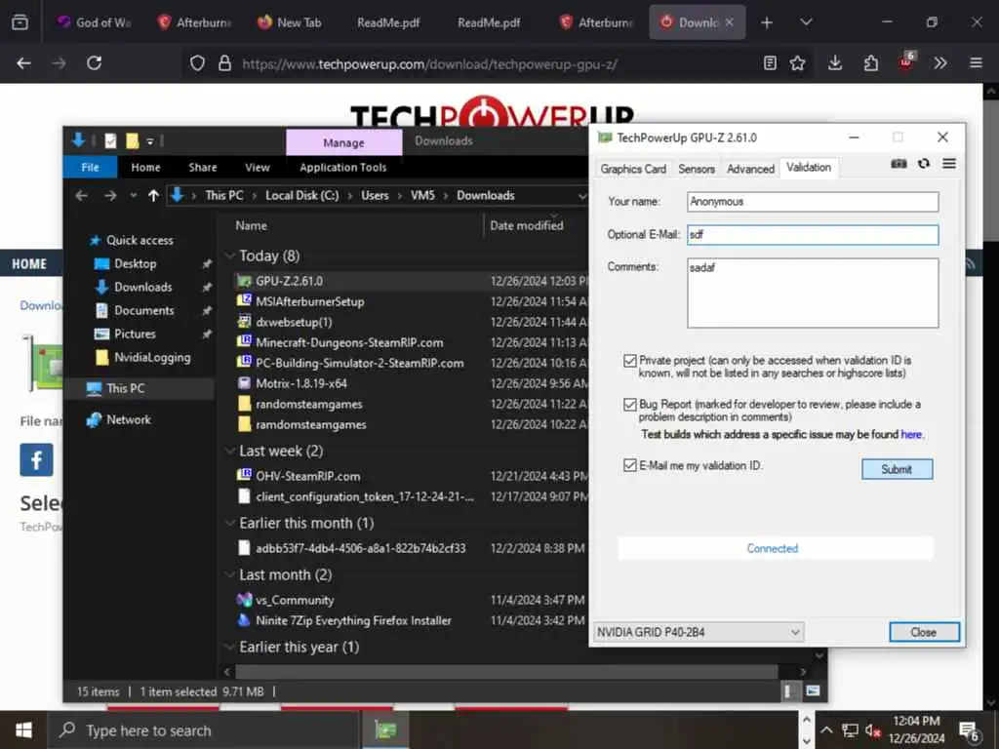Click muted volume icon in tray
The height and width of the screenshot is (749, 999).
coord(873,730)
